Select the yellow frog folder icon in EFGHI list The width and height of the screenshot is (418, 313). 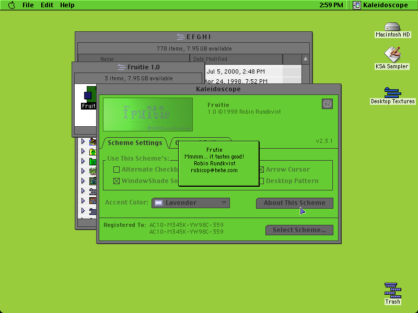coord(93,152)
